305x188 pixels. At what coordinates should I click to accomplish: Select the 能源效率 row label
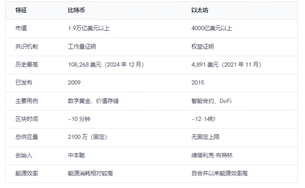(x=27, y=173)
